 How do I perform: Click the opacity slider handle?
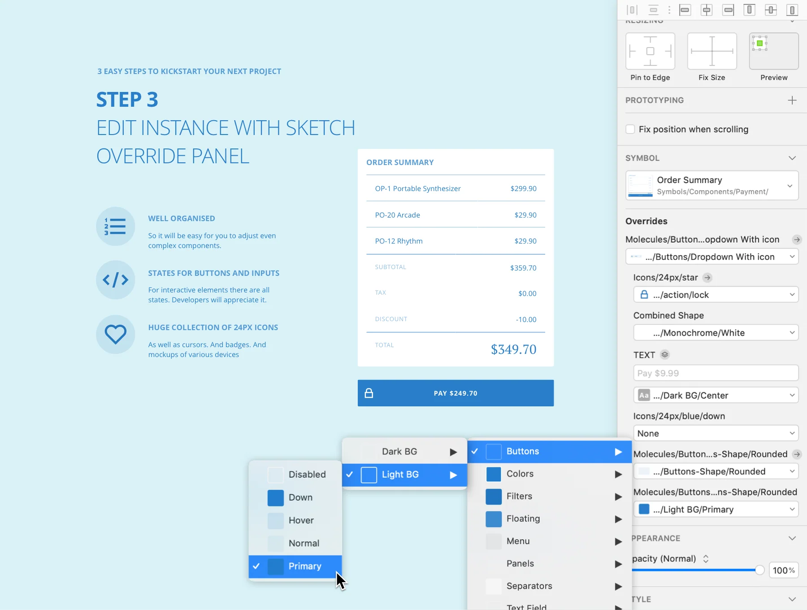pos(759,570)
